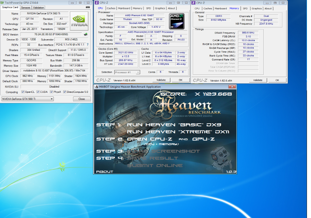Click the Bus Interface question mark icon
311x218 pixels.
click(87, 45)
